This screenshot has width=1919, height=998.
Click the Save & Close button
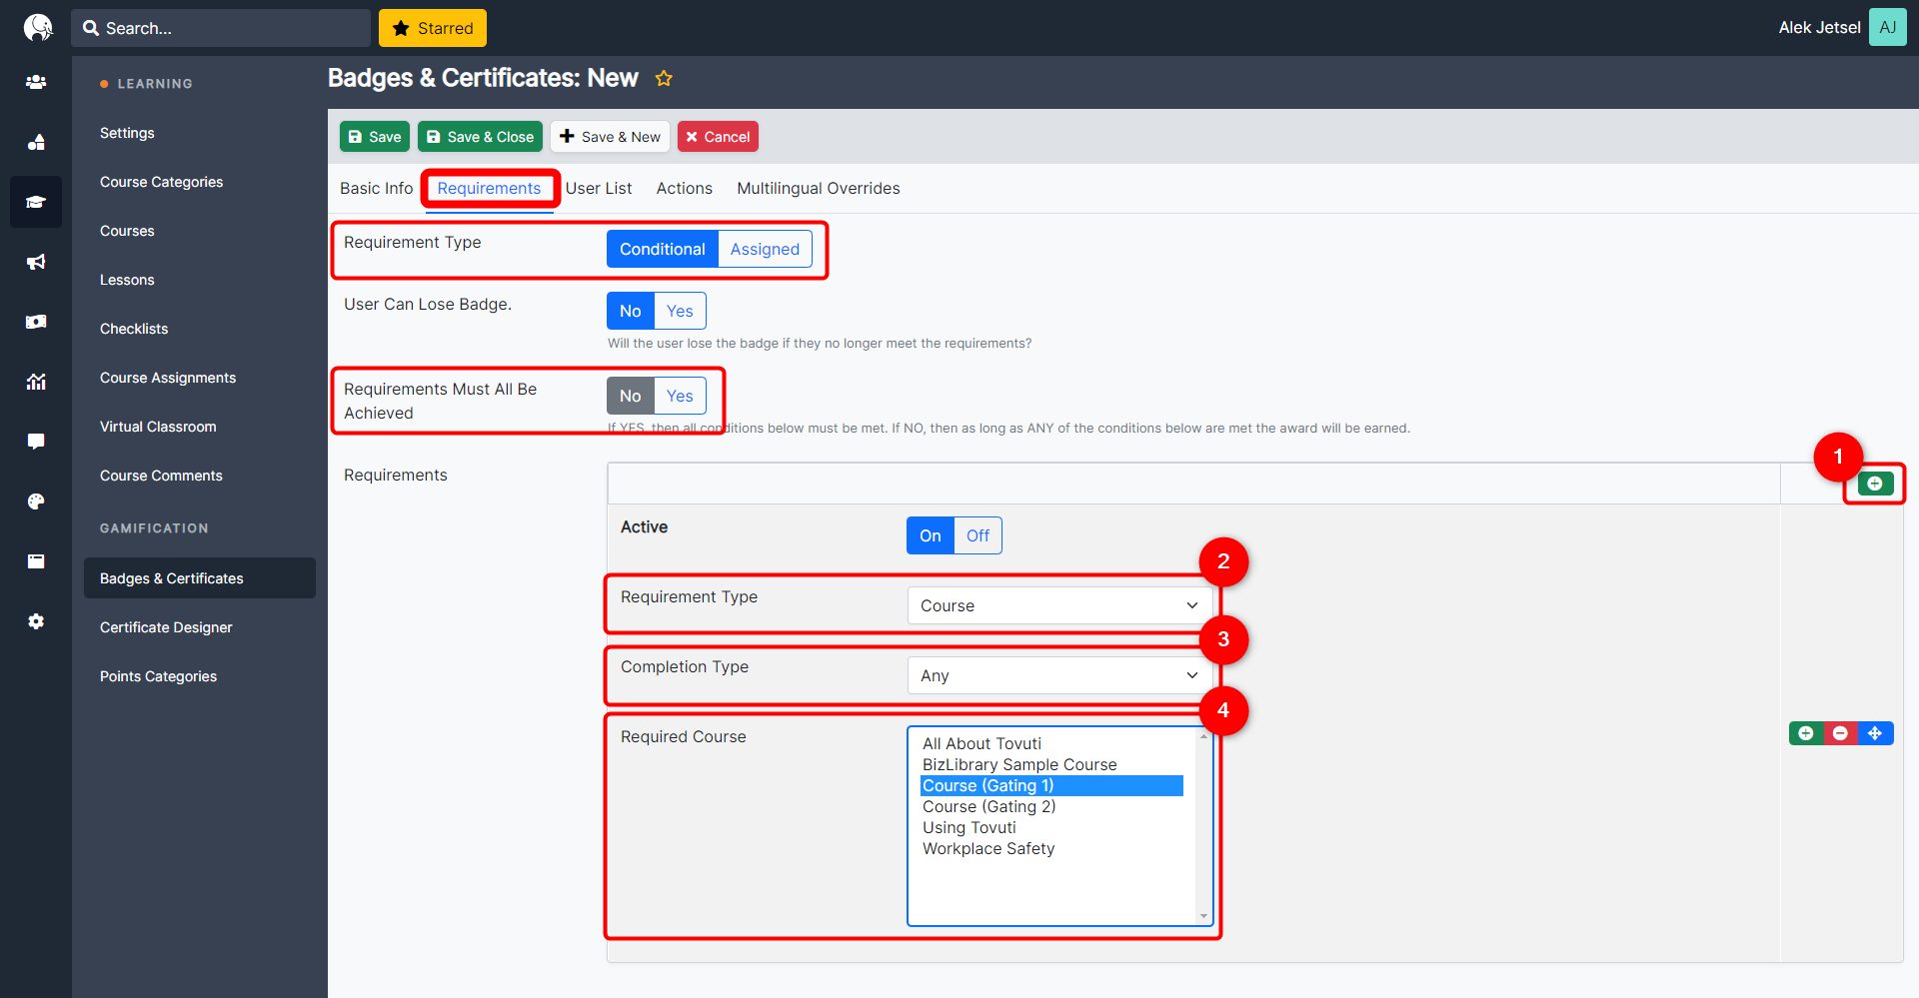(x=480, y=137)
